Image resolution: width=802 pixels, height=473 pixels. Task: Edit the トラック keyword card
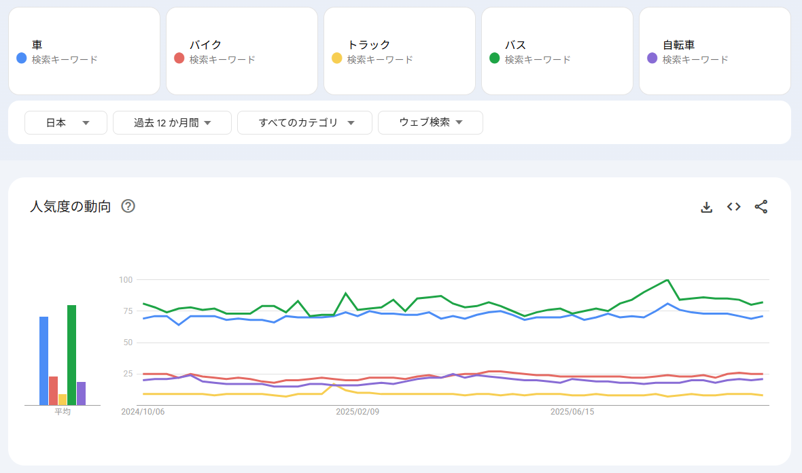[x=400, y=51]
